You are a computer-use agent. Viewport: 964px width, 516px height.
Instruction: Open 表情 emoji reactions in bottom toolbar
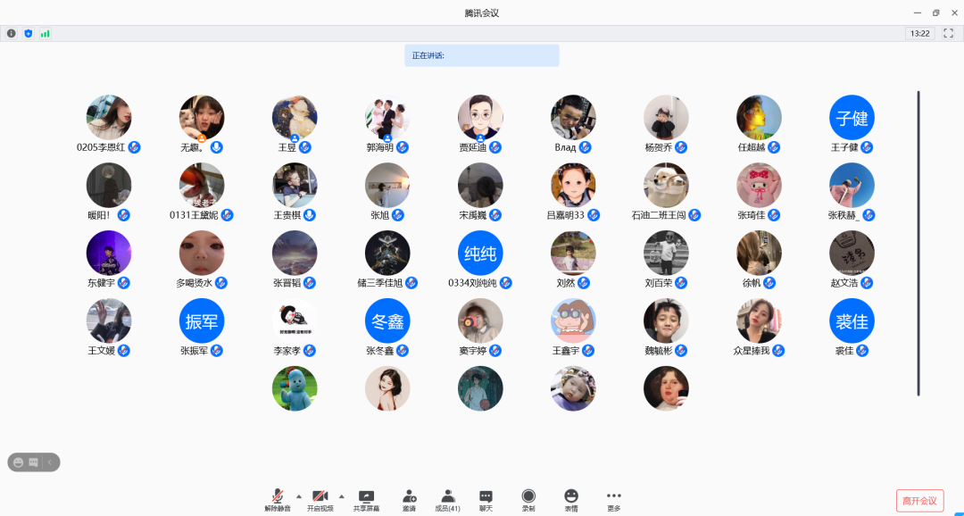(571, 499)
